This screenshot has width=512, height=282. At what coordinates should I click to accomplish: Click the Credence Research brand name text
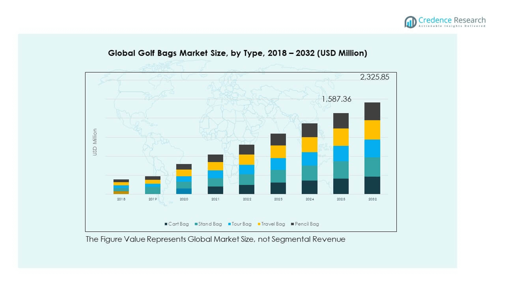(452, 20)
